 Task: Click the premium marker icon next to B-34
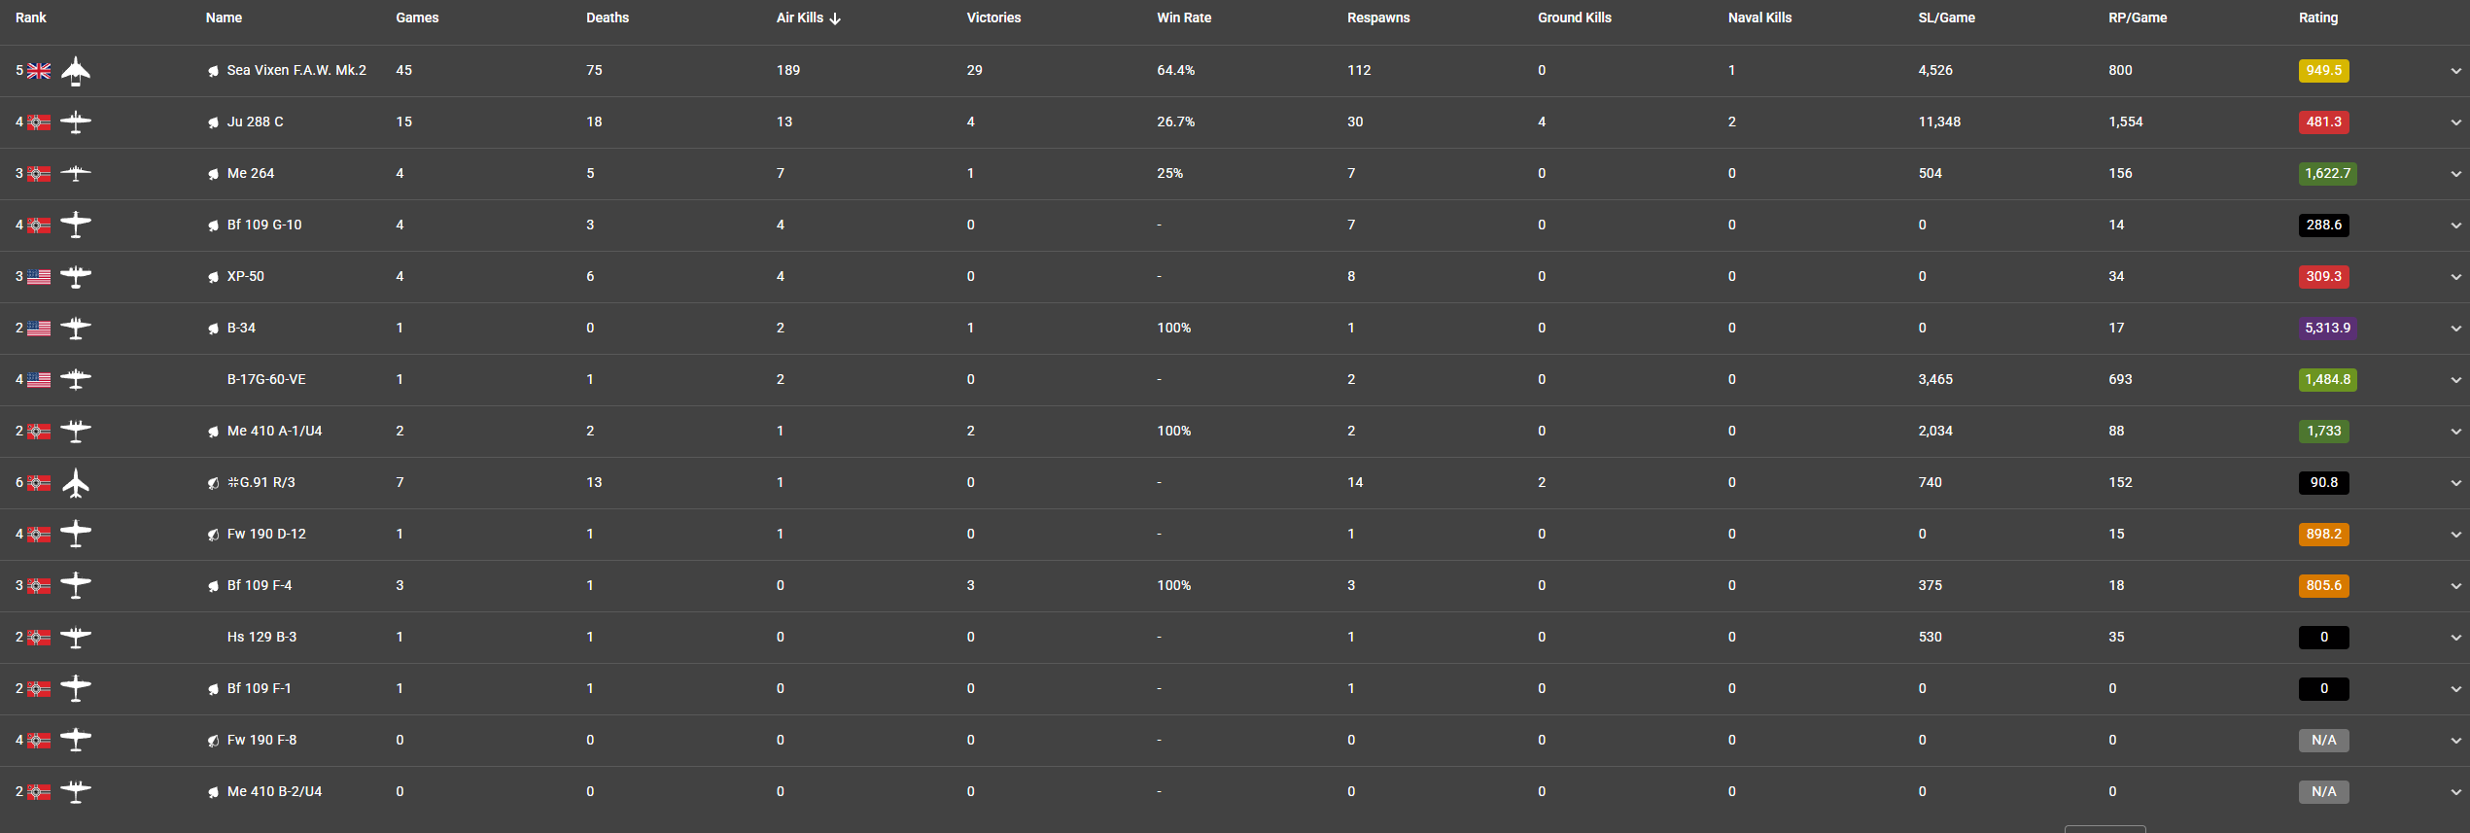(x=213, y=329)
